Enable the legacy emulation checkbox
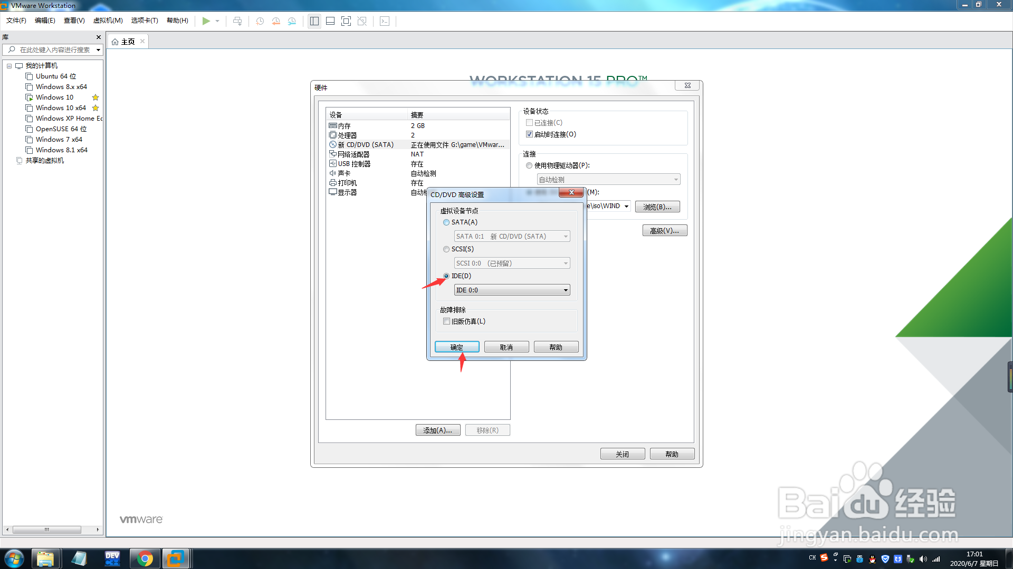Image resolution: width=1013 pixels, height=569 pixels. [447, 321]
